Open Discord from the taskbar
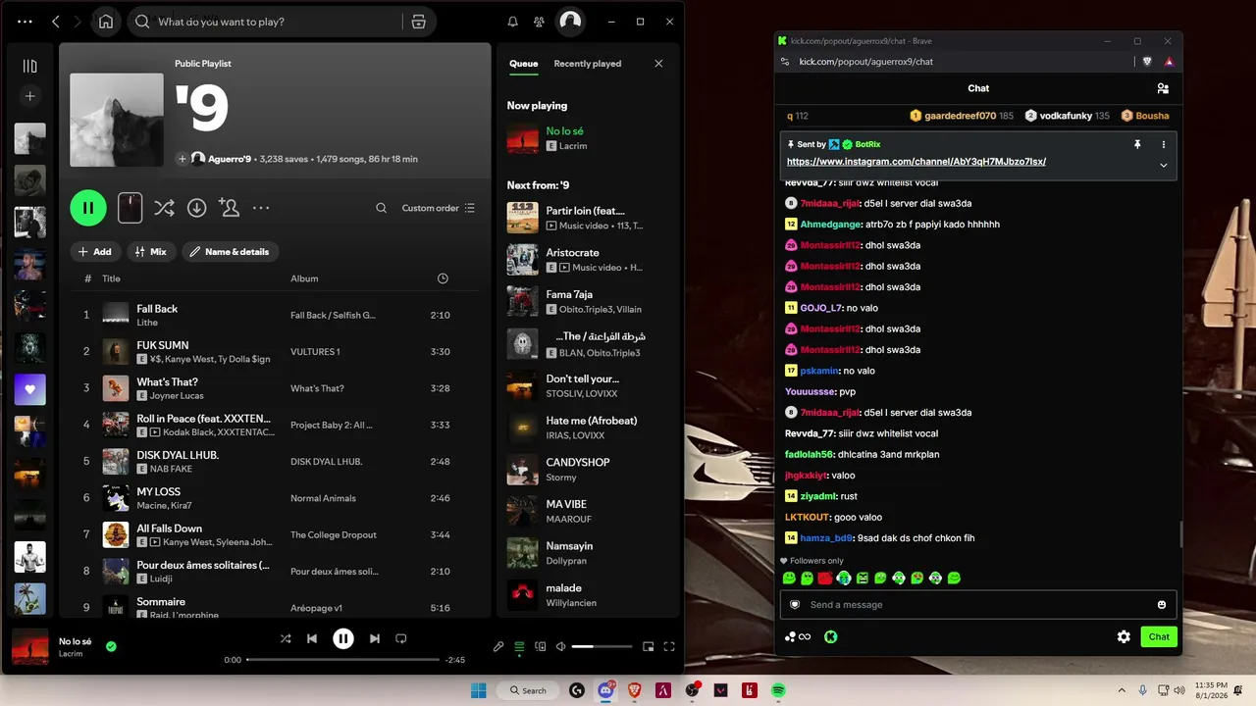The height and width of the screenshot is (706, 1256). point(605,690)
